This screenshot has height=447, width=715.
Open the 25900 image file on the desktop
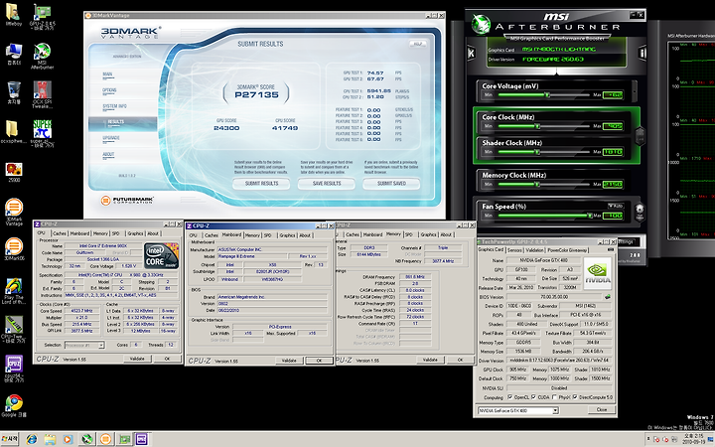pos(14,172)
